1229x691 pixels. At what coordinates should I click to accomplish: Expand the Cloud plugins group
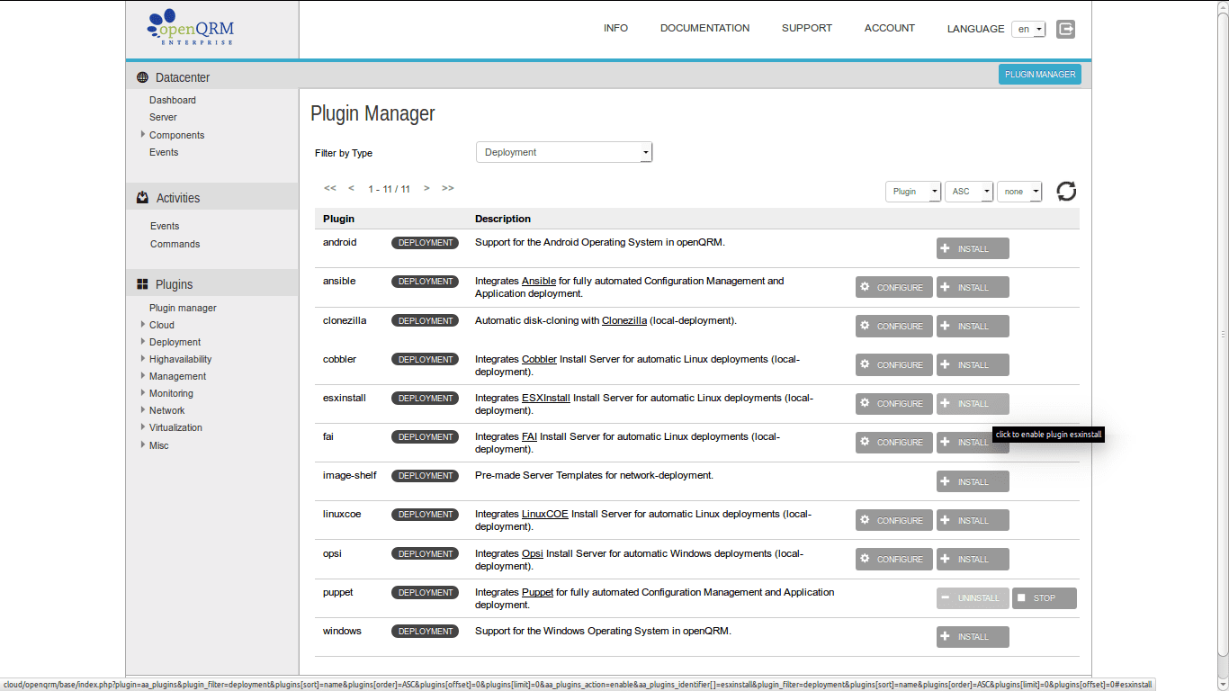coord(142,325)
